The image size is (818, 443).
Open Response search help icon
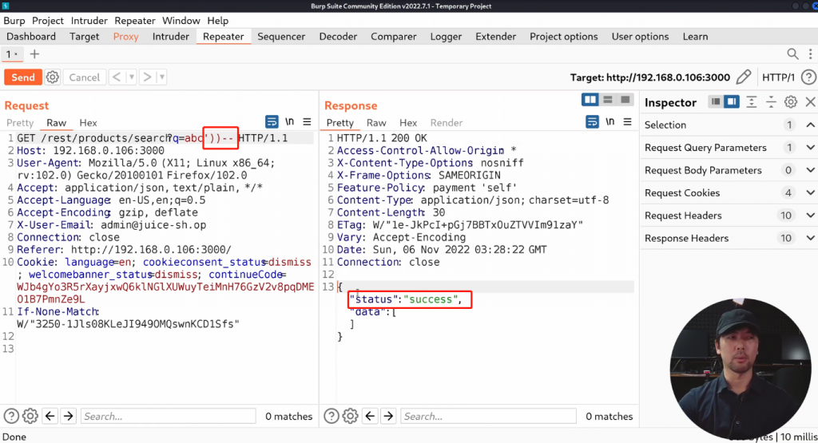coord(332,416)
